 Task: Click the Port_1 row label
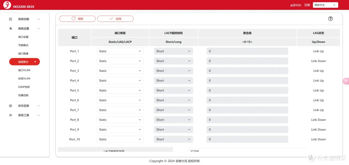coord(75,51)
